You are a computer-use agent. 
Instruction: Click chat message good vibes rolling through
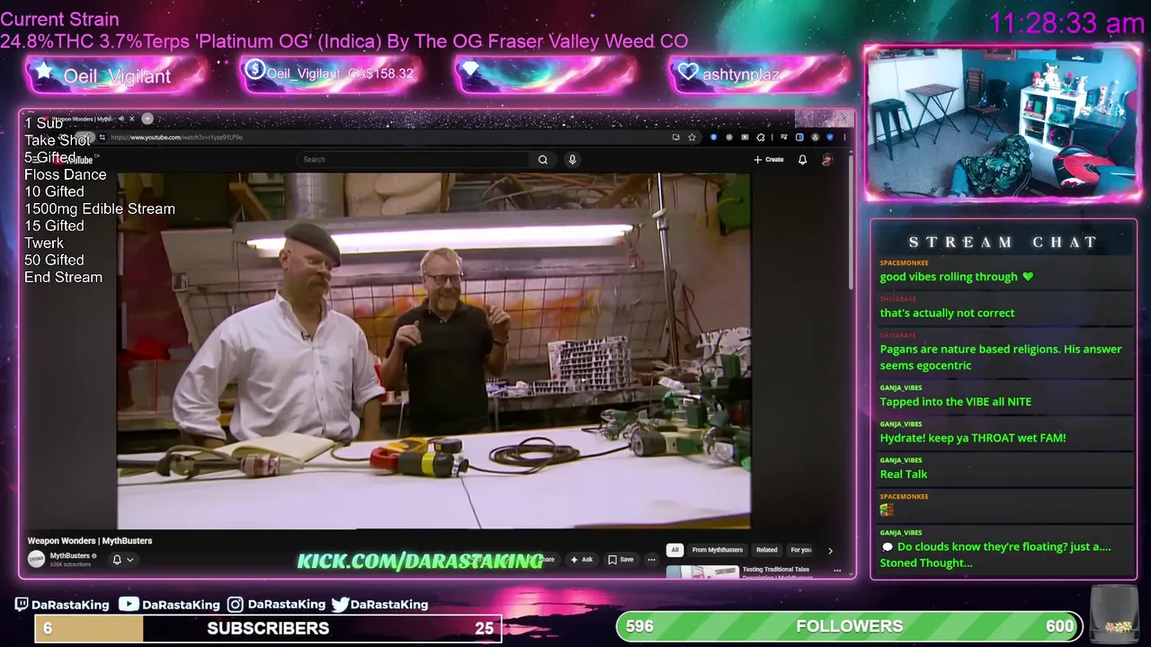pos(956,277)
